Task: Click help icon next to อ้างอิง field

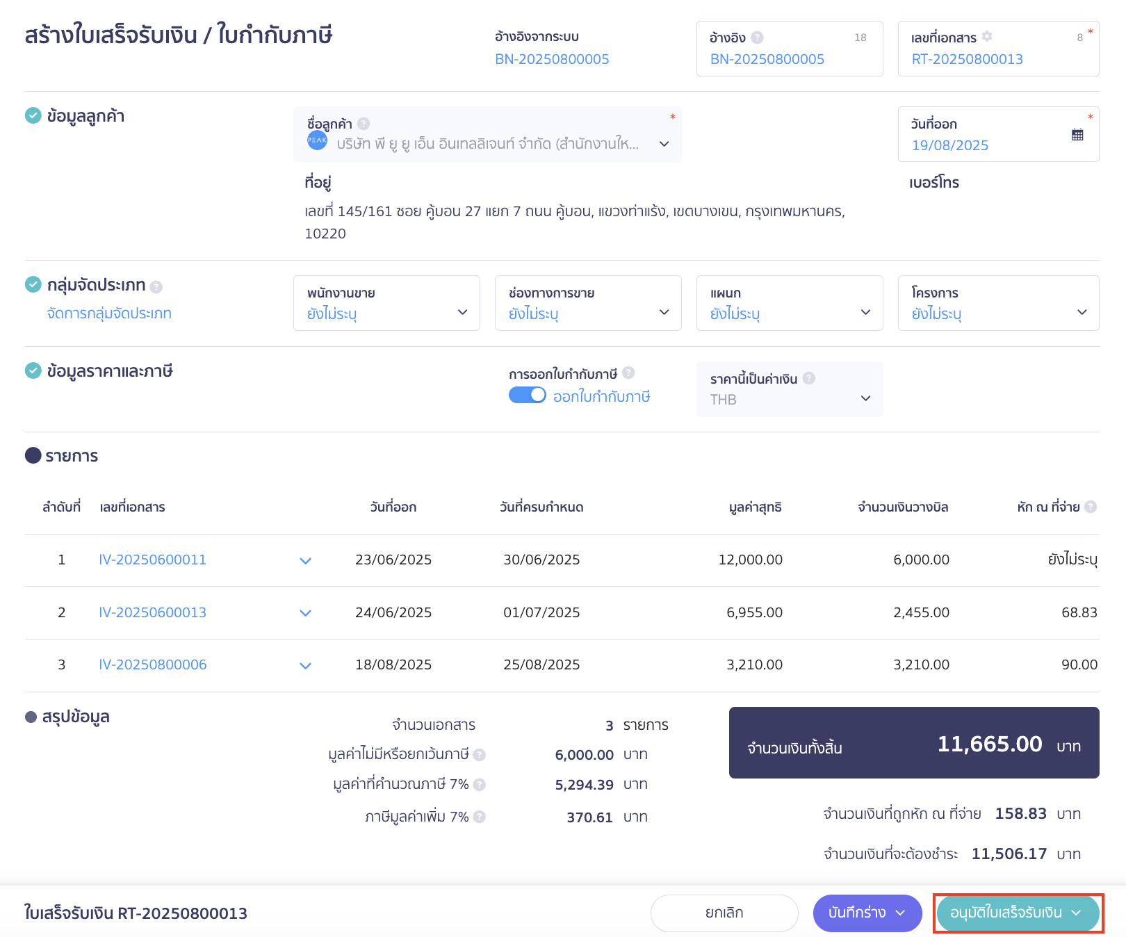Action: 758,37
